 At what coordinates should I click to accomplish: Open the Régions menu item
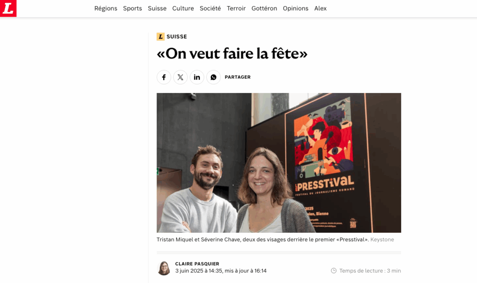pos(106,8)
